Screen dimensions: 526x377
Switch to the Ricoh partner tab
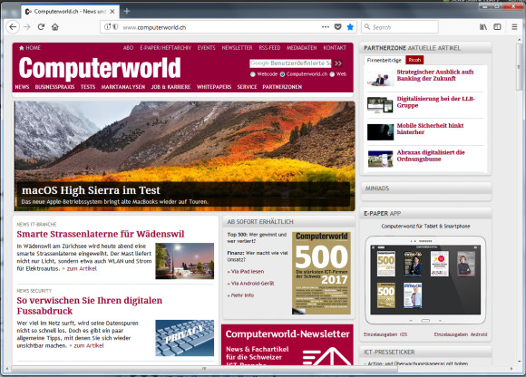[x=414, y=60]
